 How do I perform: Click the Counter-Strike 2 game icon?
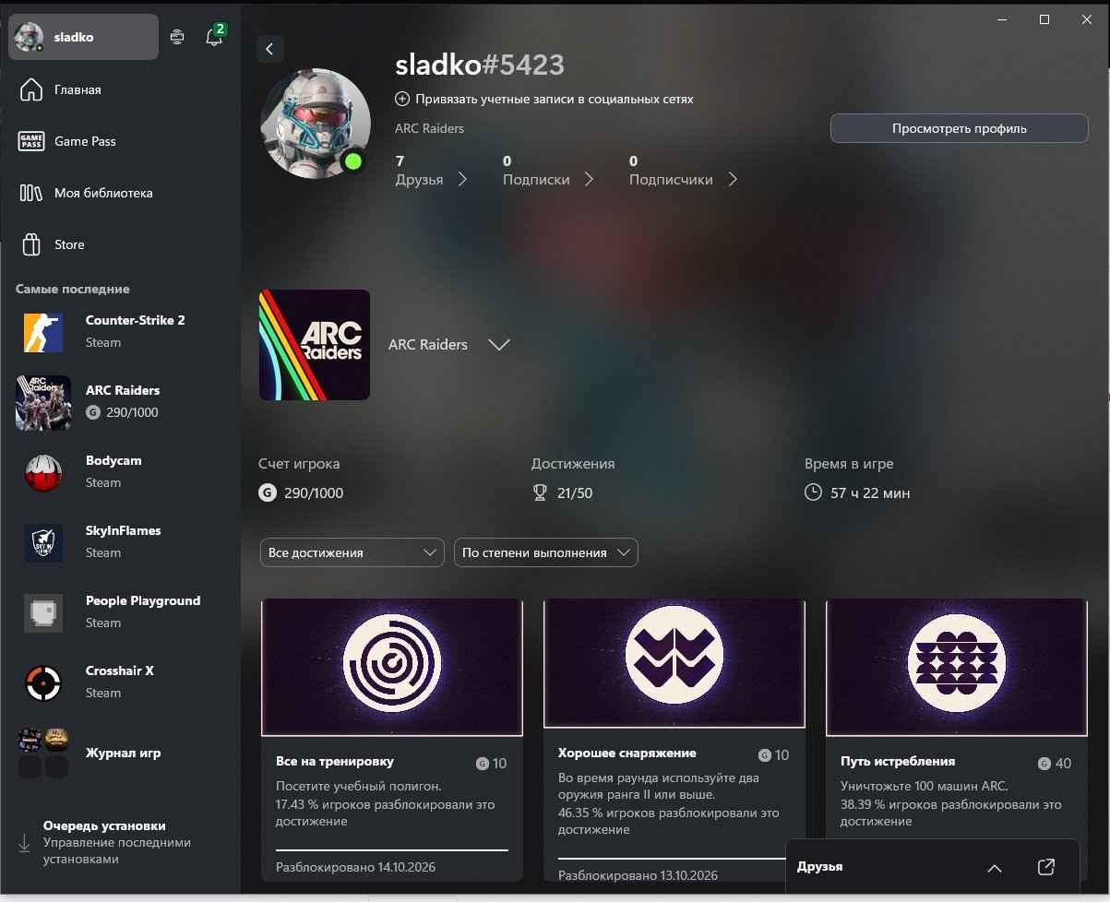43,332
